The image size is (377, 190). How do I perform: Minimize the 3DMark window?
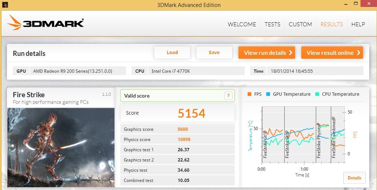pos(346,4)
